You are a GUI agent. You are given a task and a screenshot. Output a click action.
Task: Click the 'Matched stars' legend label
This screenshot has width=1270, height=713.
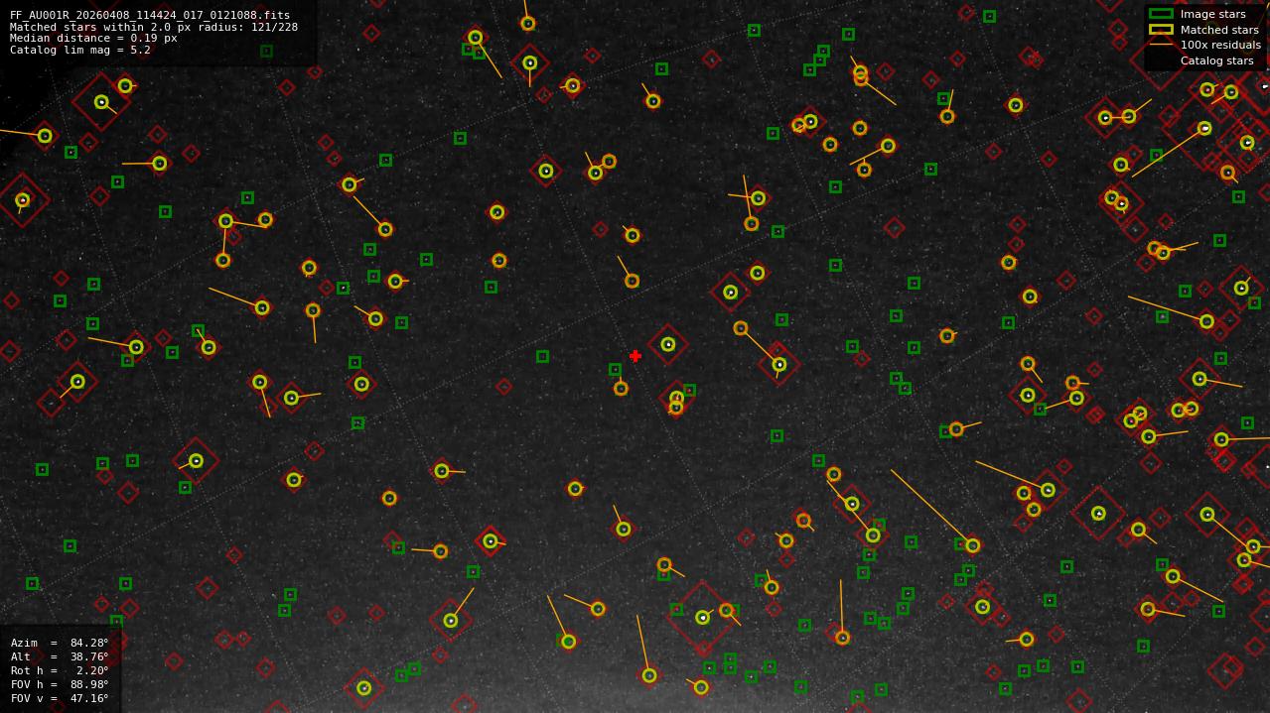pos(1219,30)
